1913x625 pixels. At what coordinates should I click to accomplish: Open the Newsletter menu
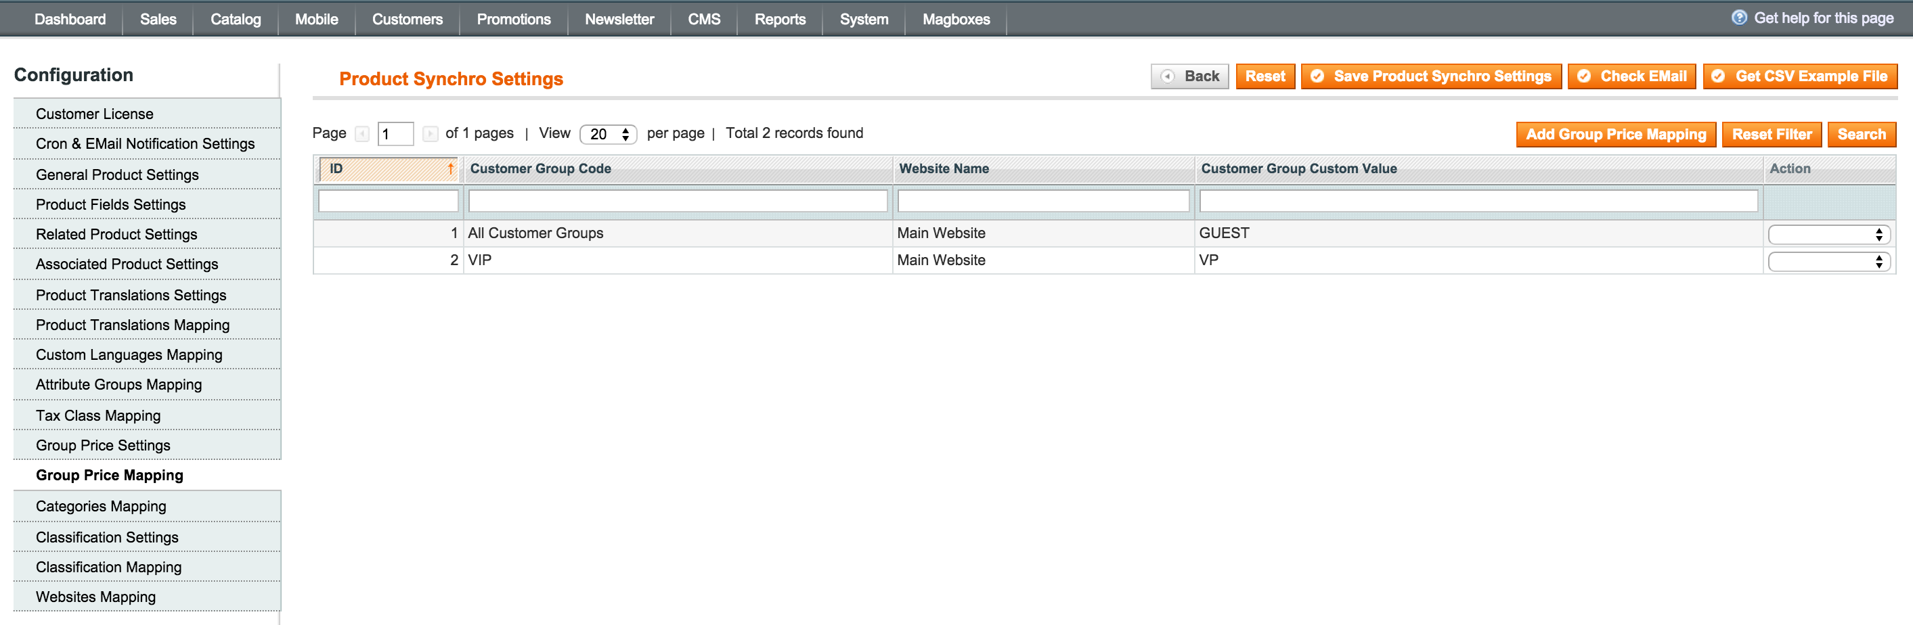(x=619, y=20)
